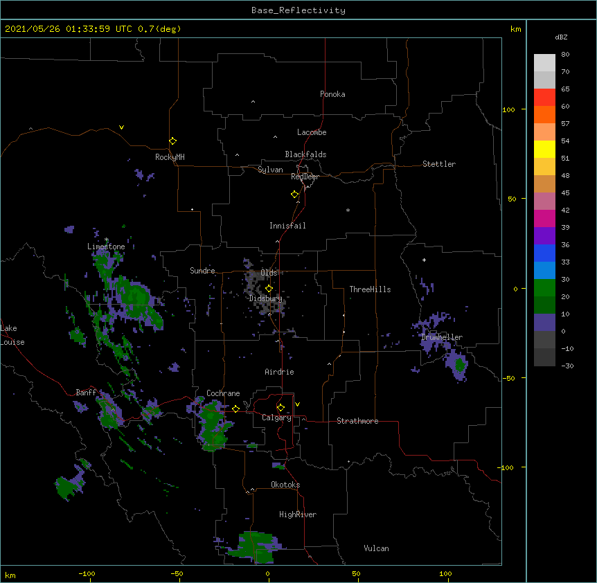Click the Didsbury label
This screenshot has width=597, height=583.
point(265,298)
